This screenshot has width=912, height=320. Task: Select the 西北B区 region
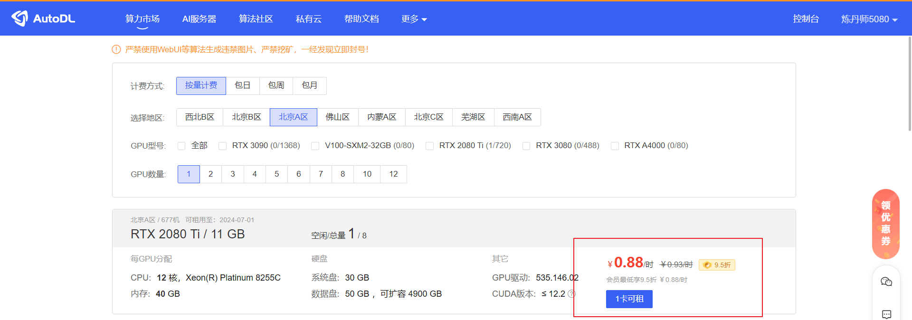click(199, 117)
